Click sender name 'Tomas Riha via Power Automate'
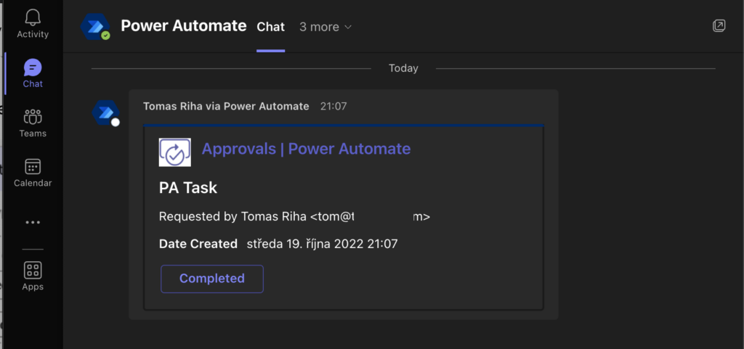The width and height of the screenshot is (744, 349). click(x=226, y=106)
